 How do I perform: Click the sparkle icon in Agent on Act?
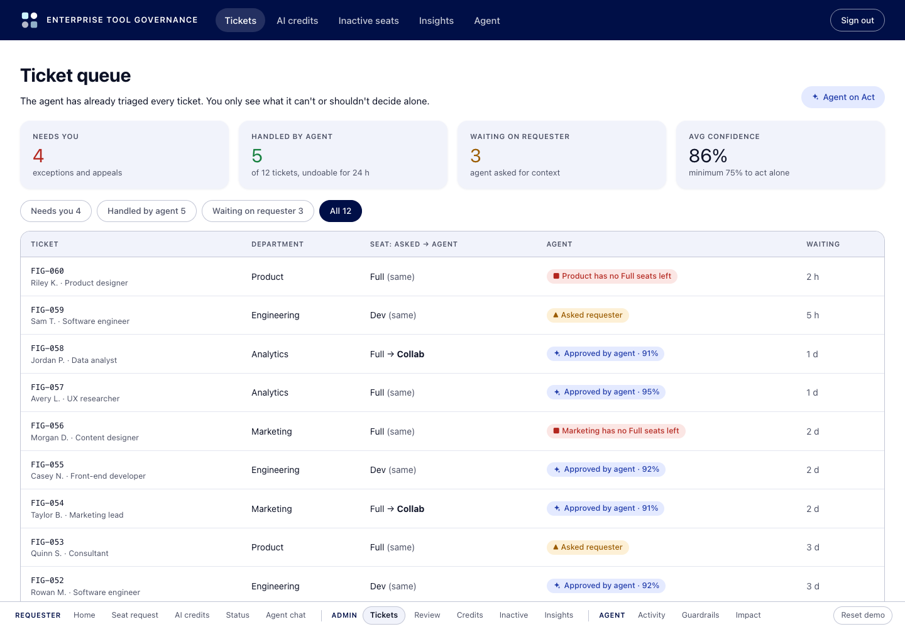click(x=815, y=97)
